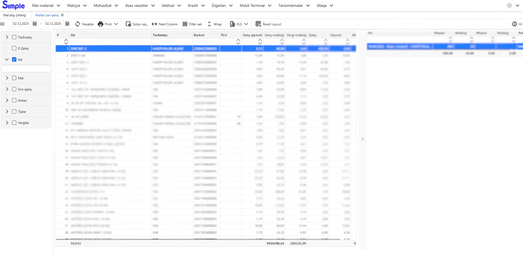This screenshot has width=523, height=255.
Task: Expand the Vergilər filter section
Action: [x=7, y=123]
